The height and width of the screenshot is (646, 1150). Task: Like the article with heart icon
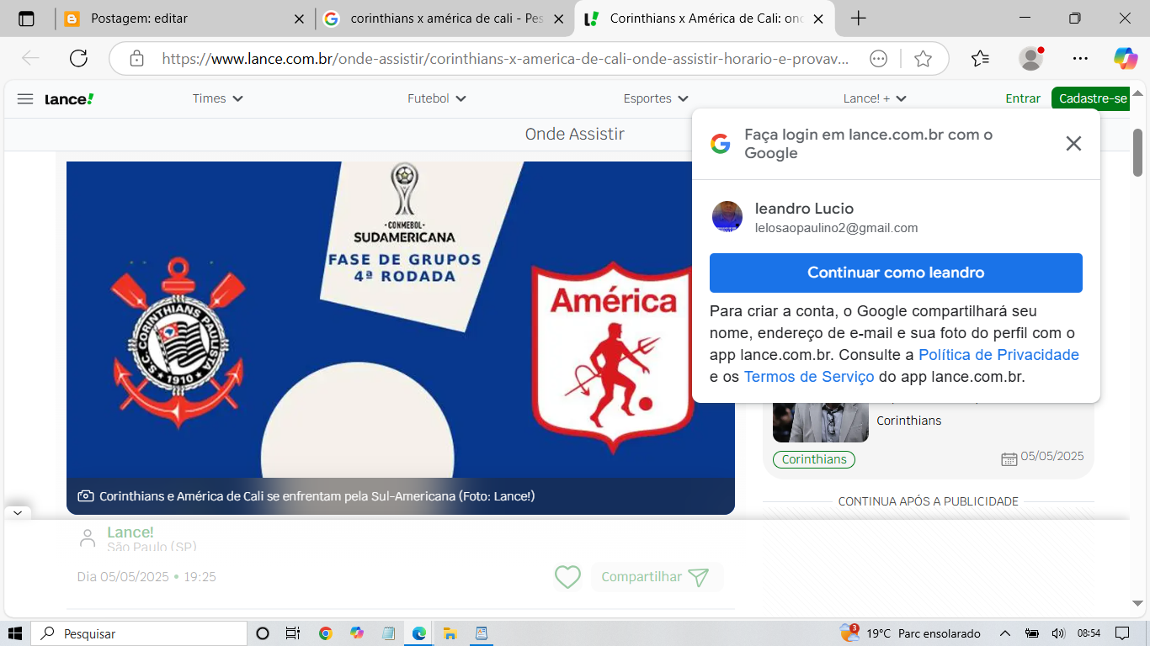(x=567, y=577)
